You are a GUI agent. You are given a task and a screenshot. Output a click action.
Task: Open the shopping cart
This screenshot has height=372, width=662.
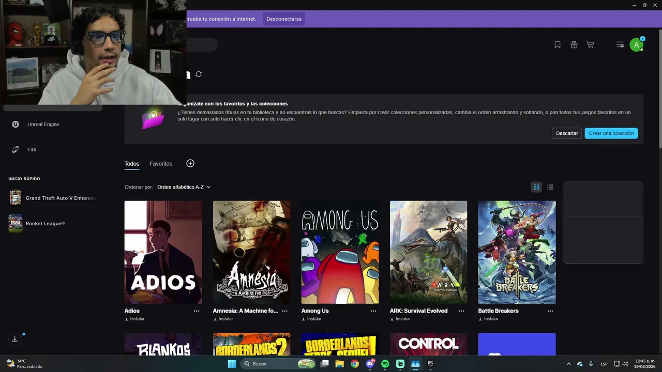pos(590,45)
